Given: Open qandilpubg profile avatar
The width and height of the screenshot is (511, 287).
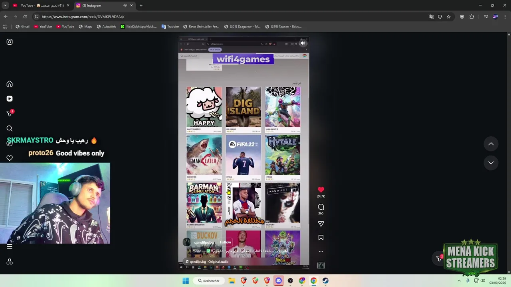Looking at the screenshot, I should (x=186, y=242).
